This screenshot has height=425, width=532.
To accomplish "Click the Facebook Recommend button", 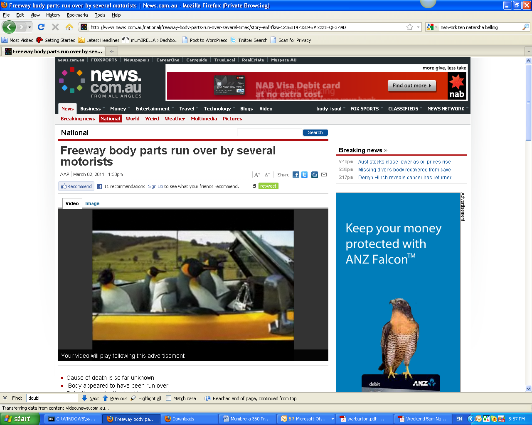I will click(76, 186).
